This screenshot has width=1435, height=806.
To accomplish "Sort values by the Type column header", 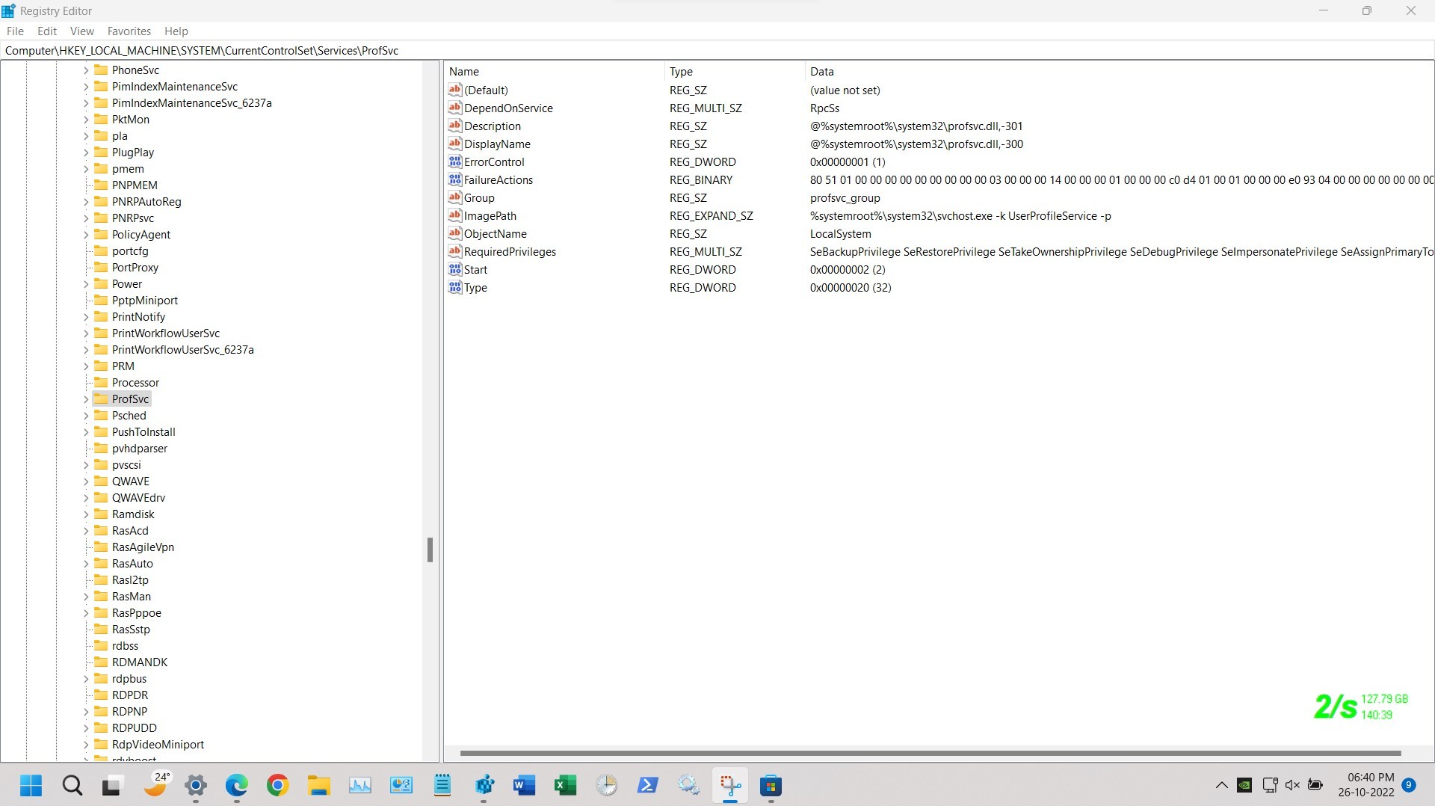I will [x=735, y=71].
